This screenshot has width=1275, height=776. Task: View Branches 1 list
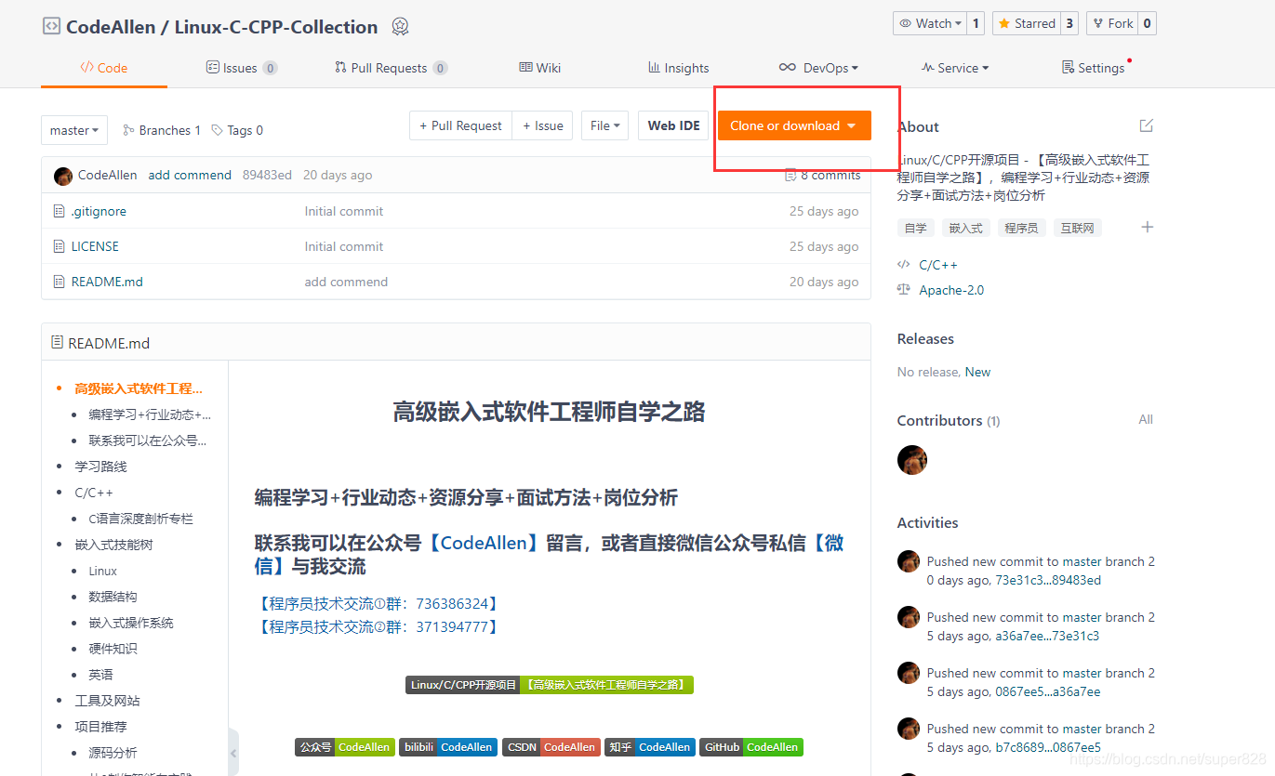pyautogui.click(x=162, y=130)
